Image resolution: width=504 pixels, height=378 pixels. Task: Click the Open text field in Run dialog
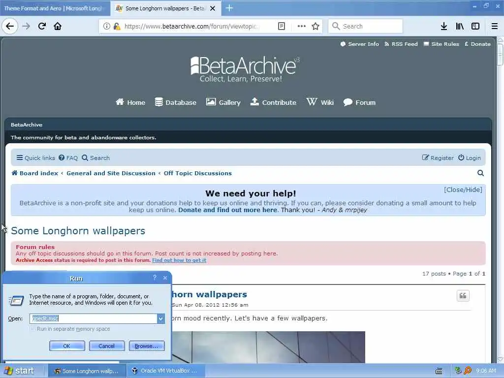click(x=93, y=318)
